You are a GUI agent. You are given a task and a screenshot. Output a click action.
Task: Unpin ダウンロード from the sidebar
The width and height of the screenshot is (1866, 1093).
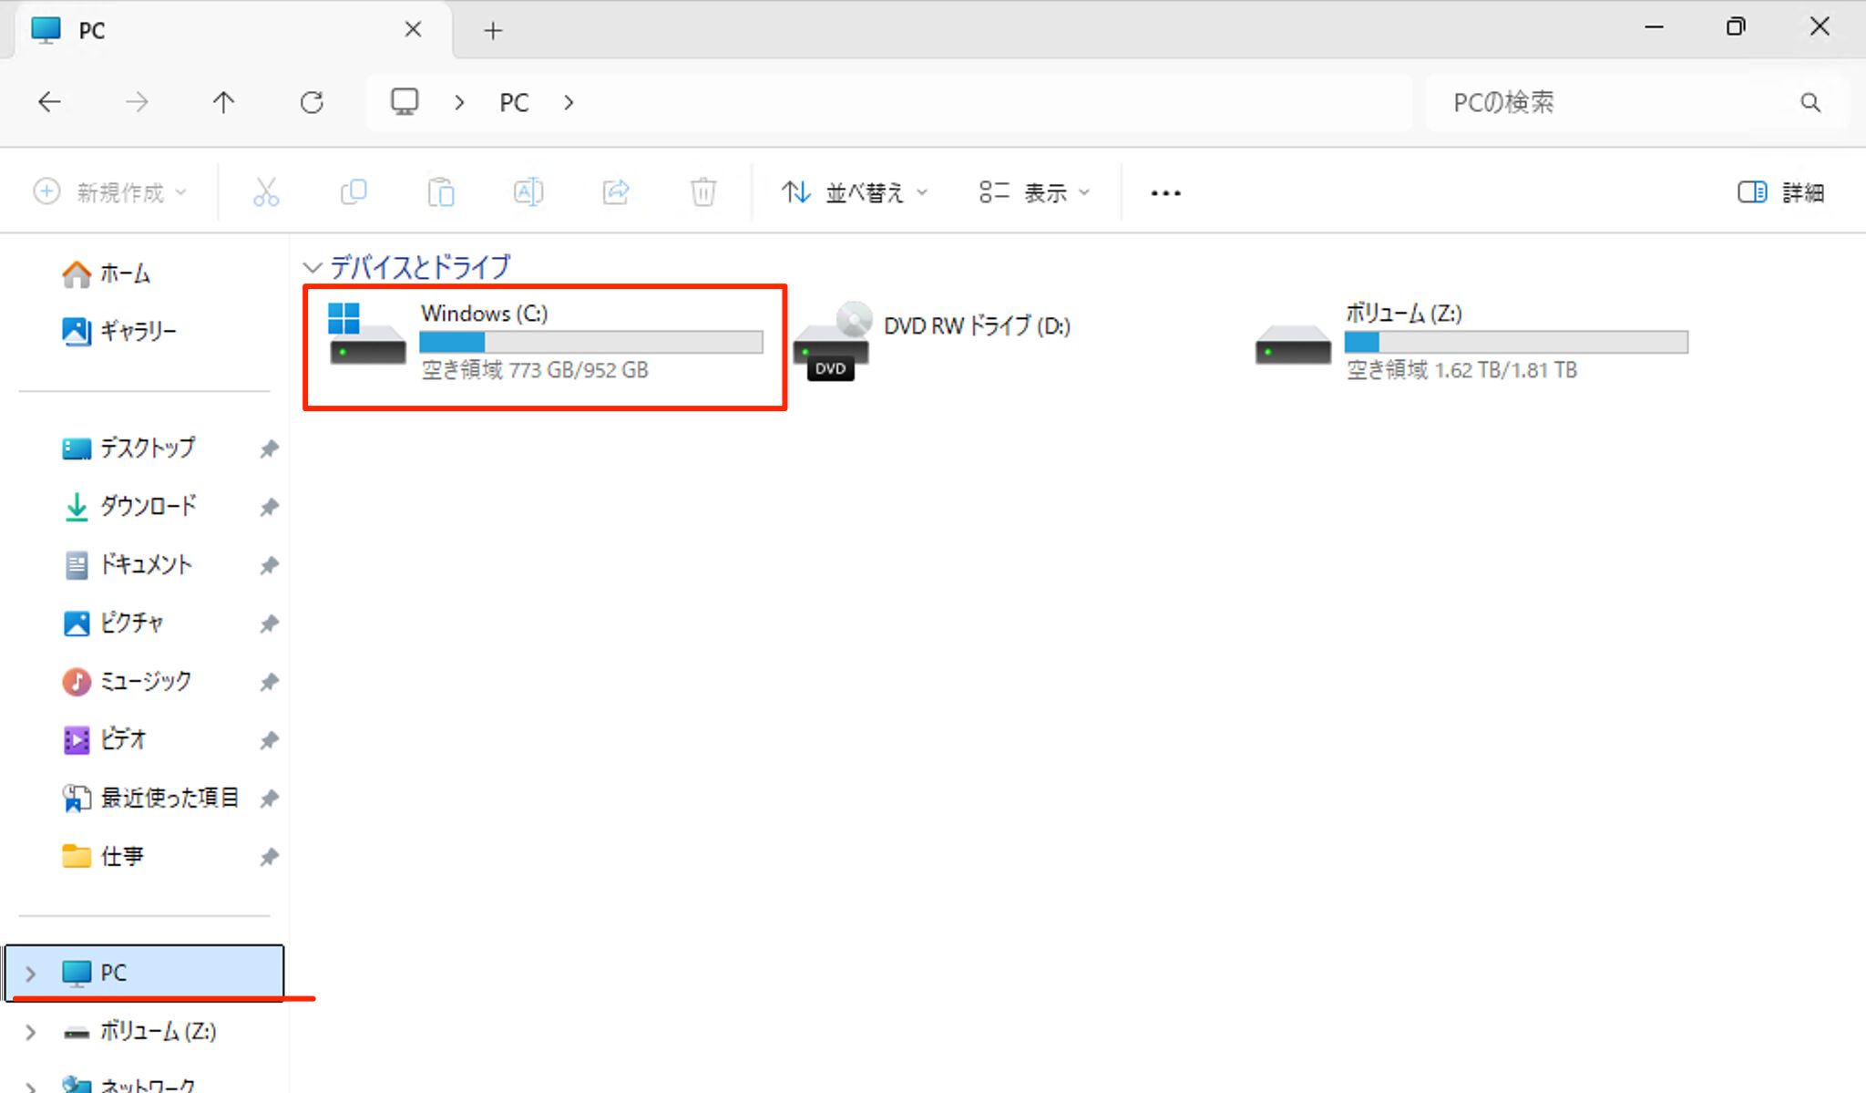269,507
